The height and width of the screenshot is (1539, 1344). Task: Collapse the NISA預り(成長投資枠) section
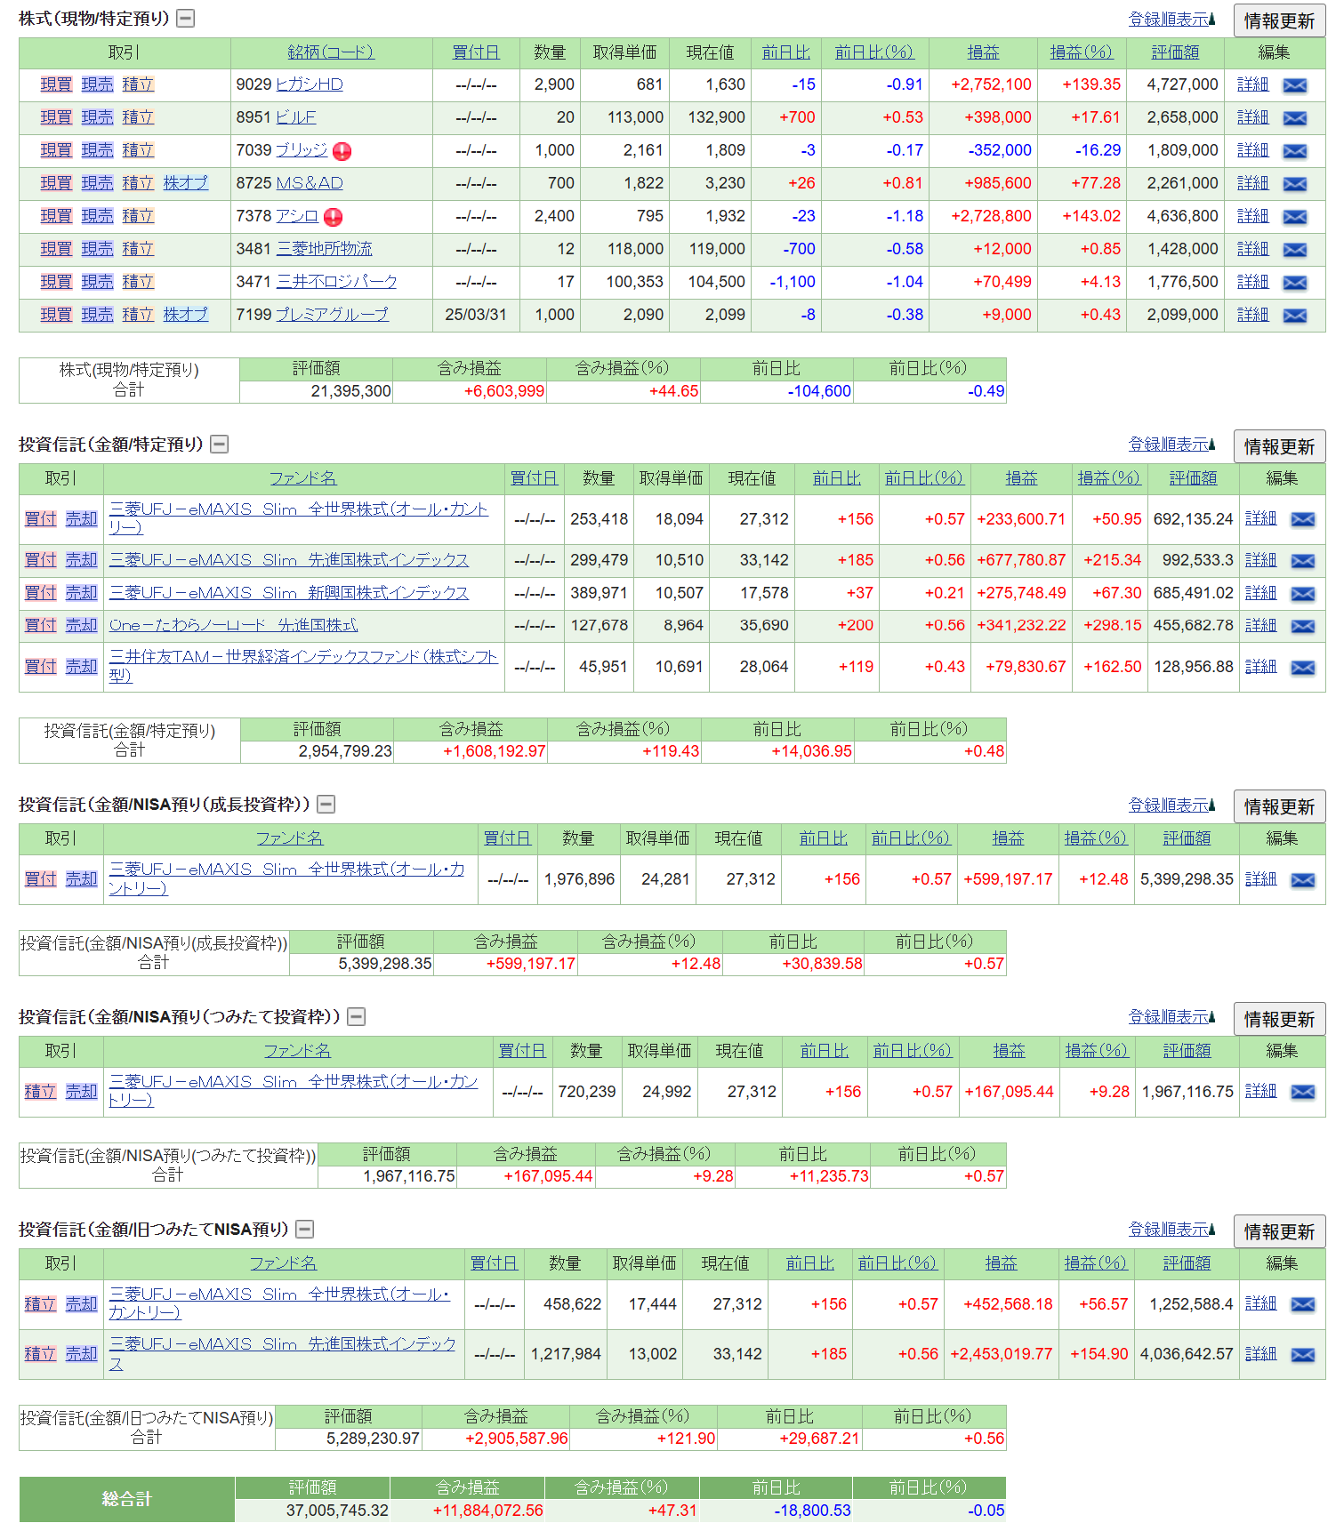pyautogui.click(x=326, y=805)
